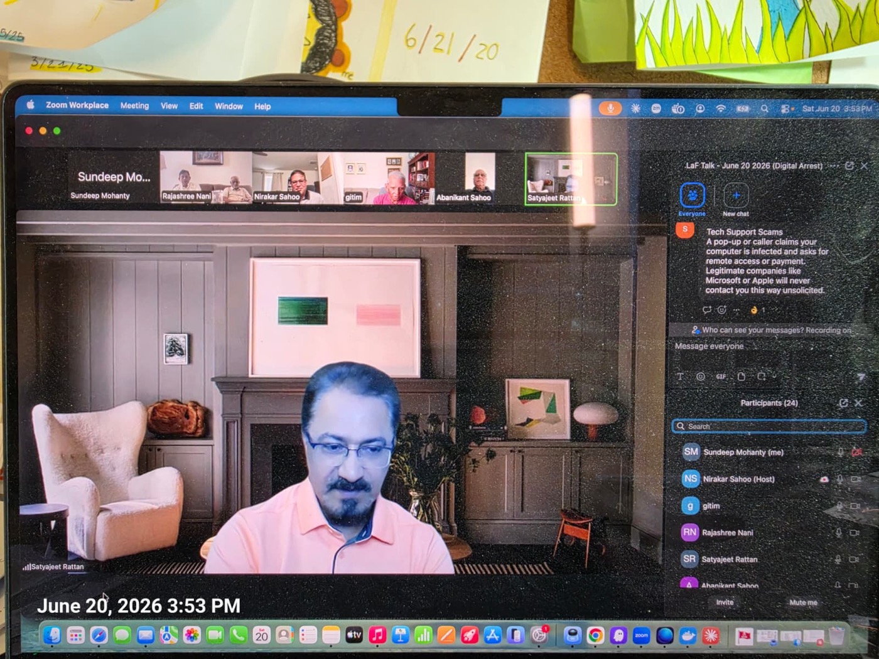Viewport: 879px width, 659px height.
Task: Close the Participants panel
Action: coord(858,403)
